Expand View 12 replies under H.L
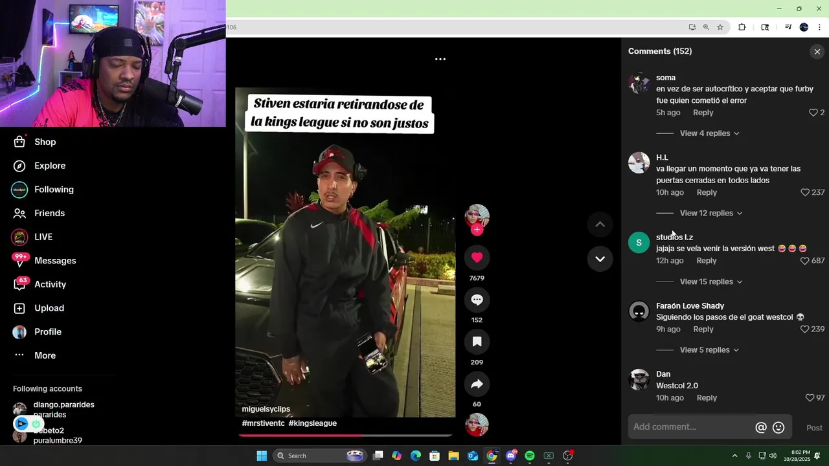This screenshot has height=466, width=829. tap(711, 213)
